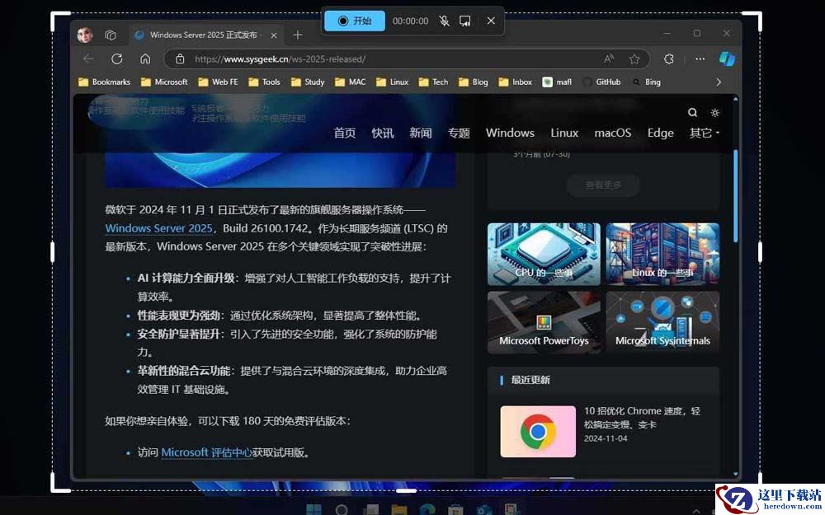The height and width of the screenshot is (515, 825).
Task: Expand the 其它 navigation dropdown
Action: 704,133
